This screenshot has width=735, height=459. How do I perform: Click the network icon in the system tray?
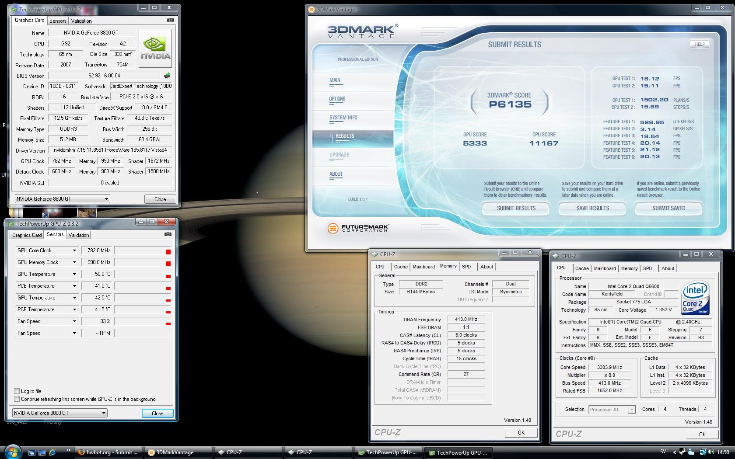click(703, 452)
